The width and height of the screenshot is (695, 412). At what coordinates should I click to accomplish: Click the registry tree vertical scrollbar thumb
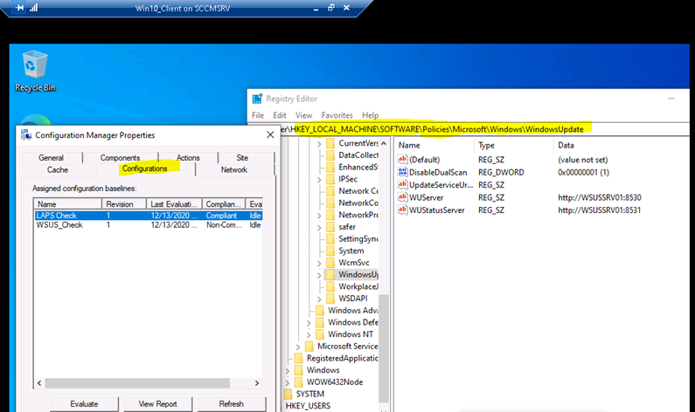click(x=384, y=349)
